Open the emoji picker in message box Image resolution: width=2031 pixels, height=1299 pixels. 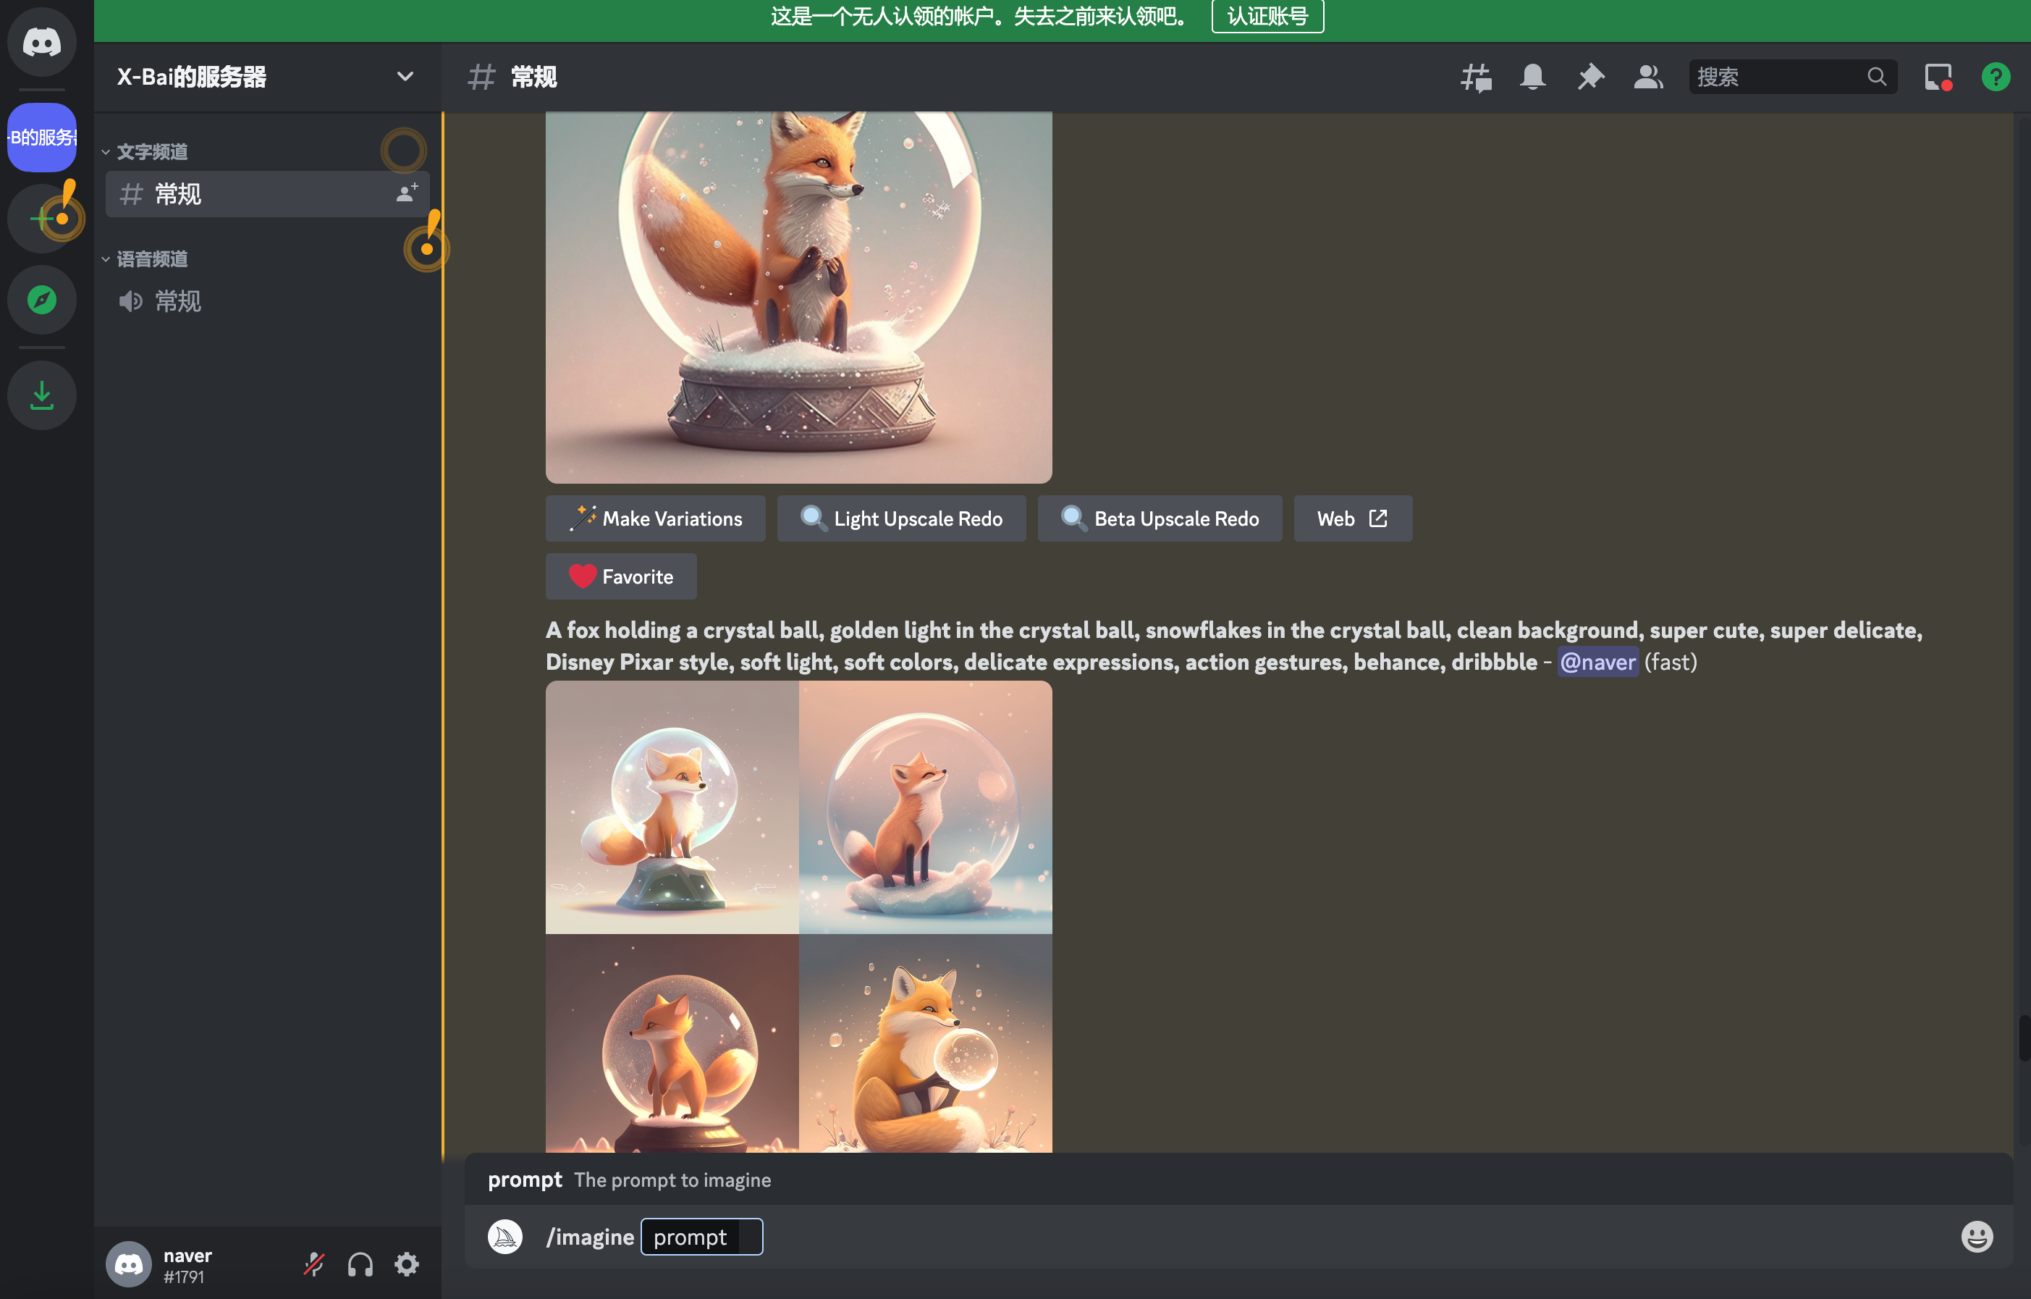click(x=1976, y=1237)
